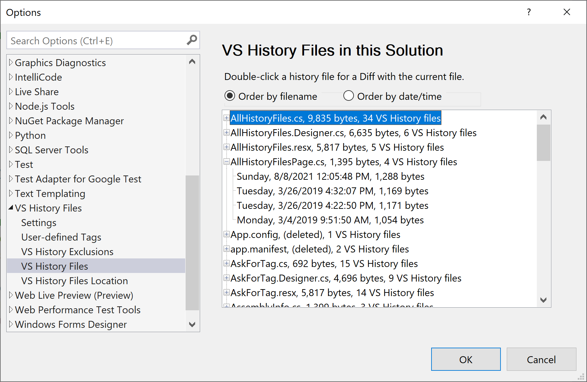Collapse the AllHistoryFilesPage.cs history entries

tap(226, 162)
